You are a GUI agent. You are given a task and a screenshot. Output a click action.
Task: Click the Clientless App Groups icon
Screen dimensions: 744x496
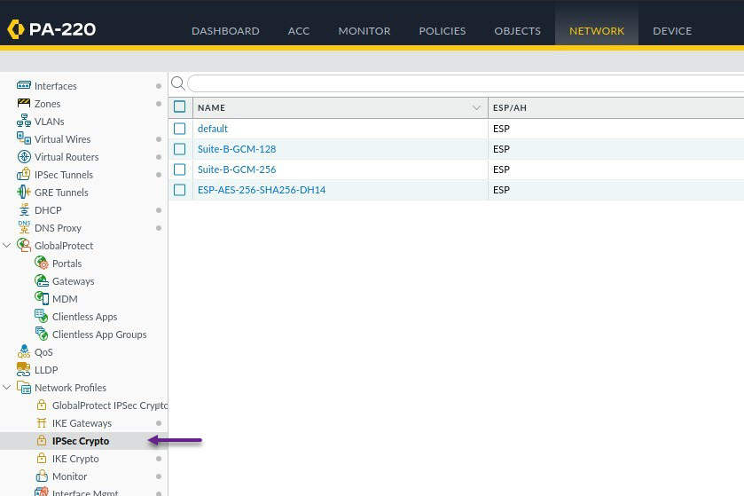pyautogui.click(x=42, y=334)
